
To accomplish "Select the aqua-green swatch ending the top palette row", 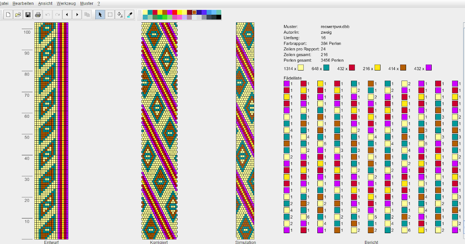I will coord(219,12).
